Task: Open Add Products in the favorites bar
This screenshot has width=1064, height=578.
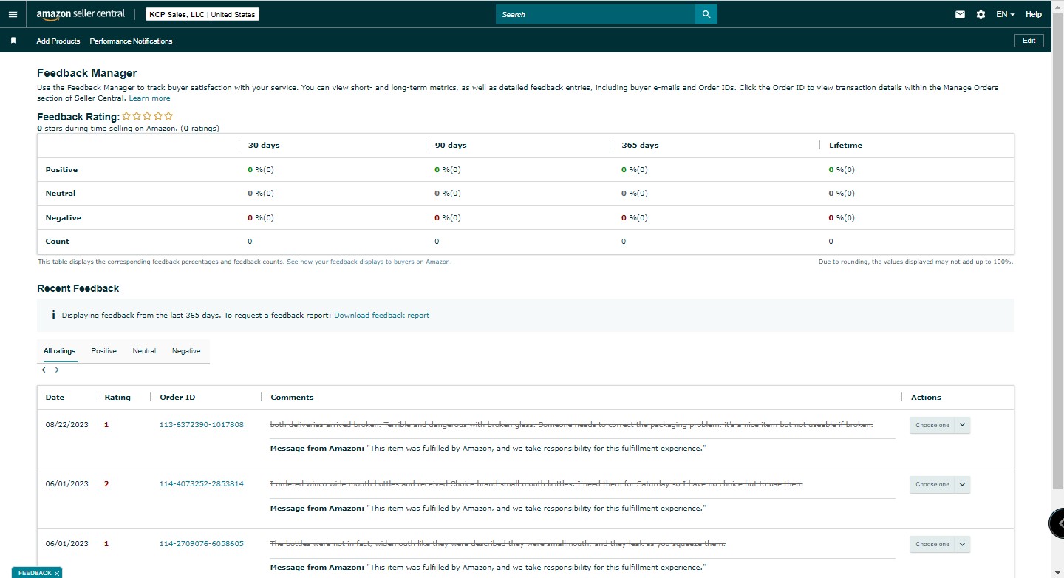Action: click(x=58, y=41)
